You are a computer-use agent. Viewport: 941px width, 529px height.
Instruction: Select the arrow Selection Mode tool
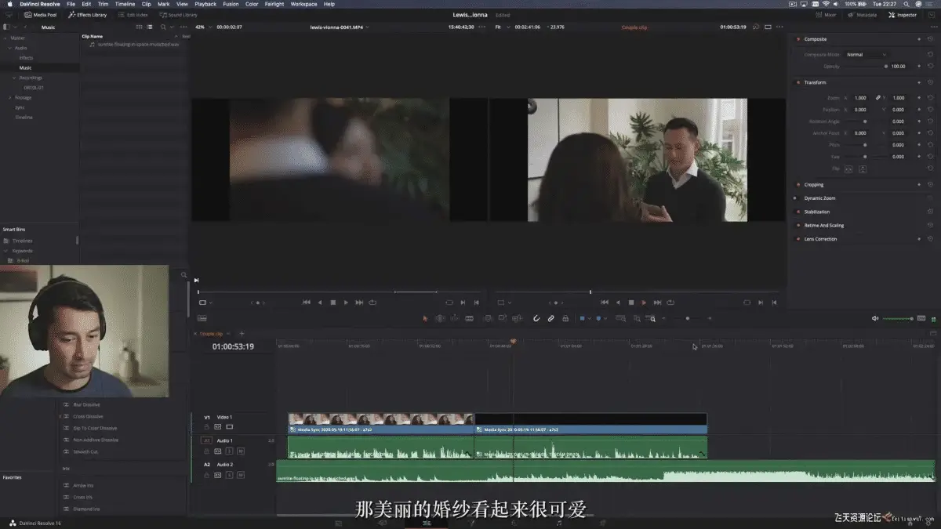pyautogui.click(x=426, y=318)
